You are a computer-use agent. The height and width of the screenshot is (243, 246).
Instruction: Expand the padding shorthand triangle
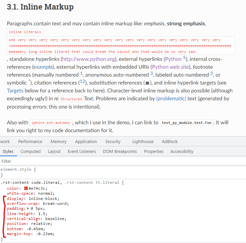[28, 208]
